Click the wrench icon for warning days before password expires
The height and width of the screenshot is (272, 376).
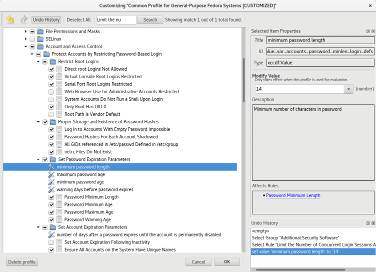[x=51, y=189]
